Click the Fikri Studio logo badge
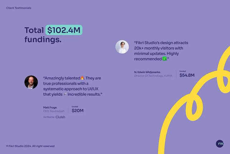This screenshot has height=154, width=230. [x=220, y=143]
